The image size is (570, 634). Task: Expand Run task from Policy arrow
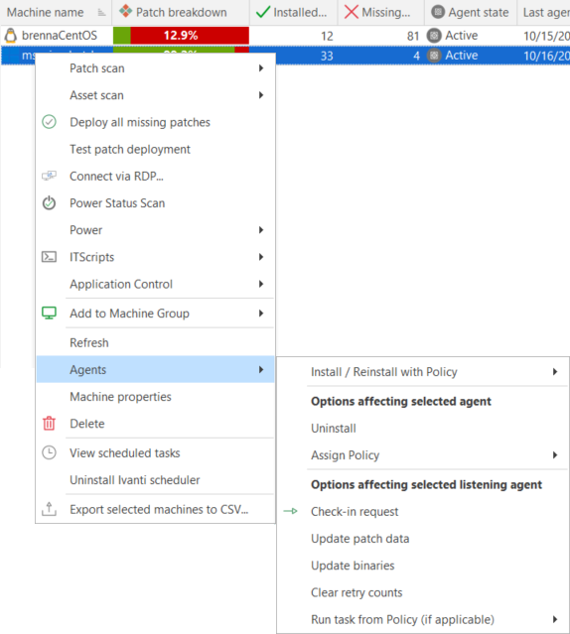pos(555,619)
